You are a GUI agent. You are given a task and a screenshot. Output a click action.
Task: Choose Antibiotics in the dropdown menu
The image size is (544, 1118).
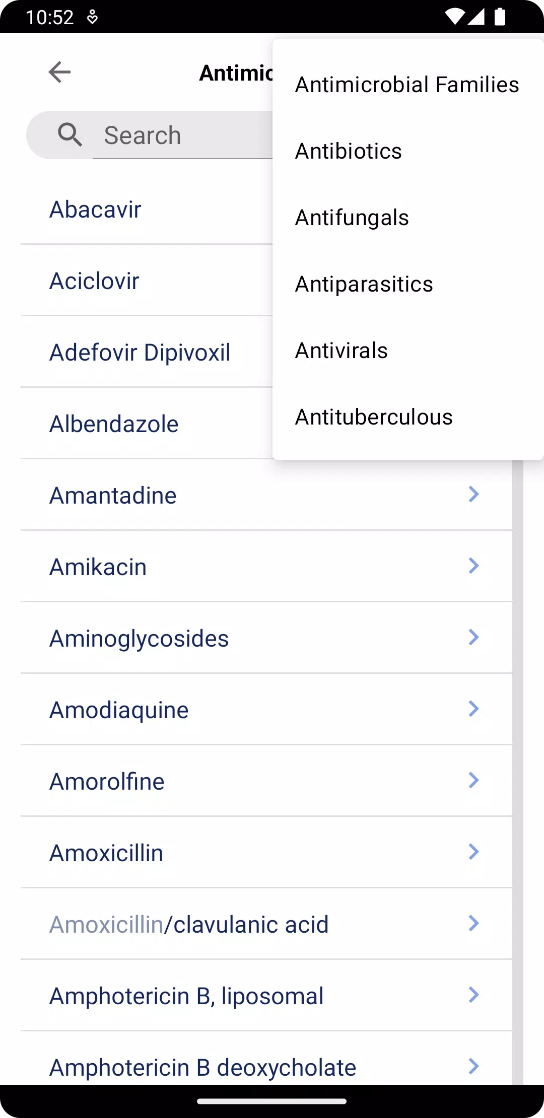tap(408, 151)
